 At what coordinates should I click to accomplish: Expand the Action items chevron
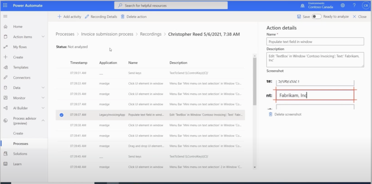click(43, 37)
